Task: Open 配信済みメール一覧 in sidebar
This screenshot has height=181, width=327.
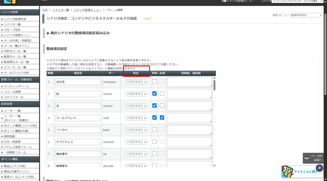Action: coord(16,62)
